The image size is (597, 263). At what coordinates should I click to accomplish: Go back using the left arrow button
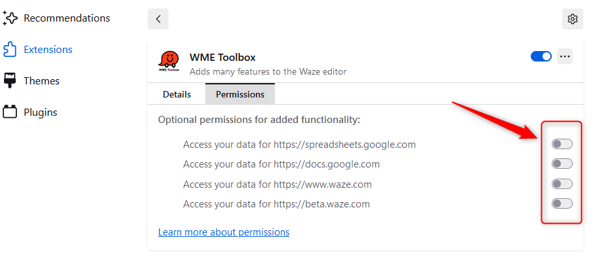(x=158, y=19)
